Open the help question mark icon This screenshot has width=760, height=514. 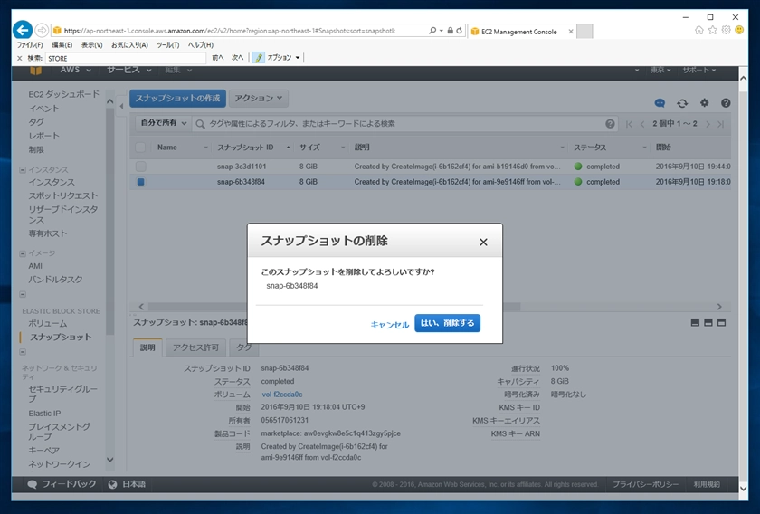(x=726, y=103)
